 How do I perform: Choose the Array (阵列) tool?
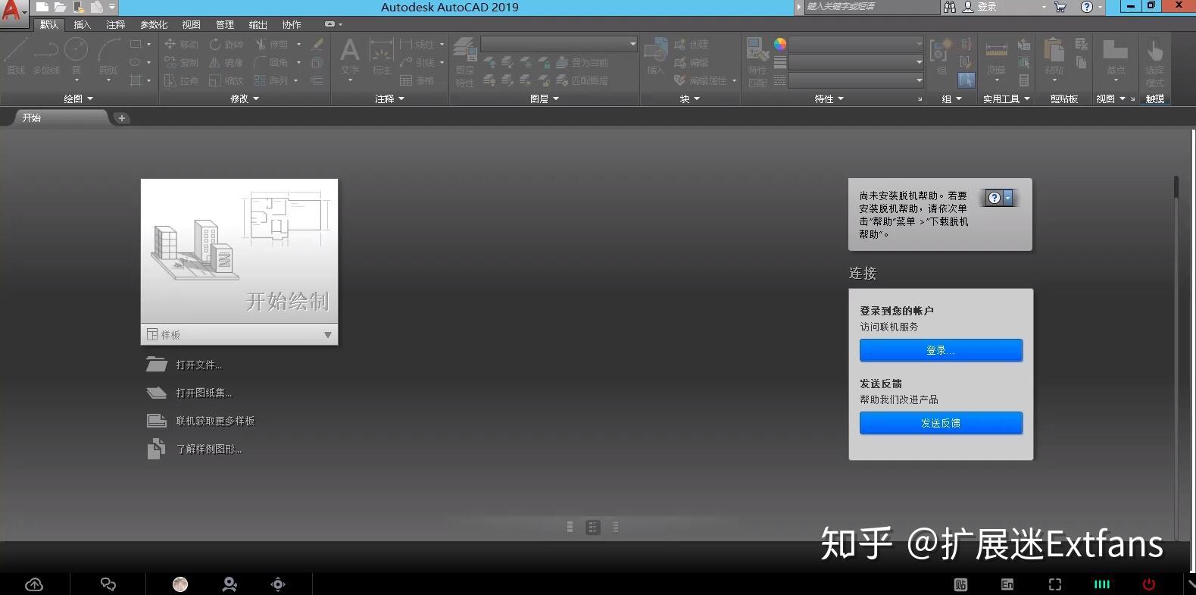tap(272, 80)
